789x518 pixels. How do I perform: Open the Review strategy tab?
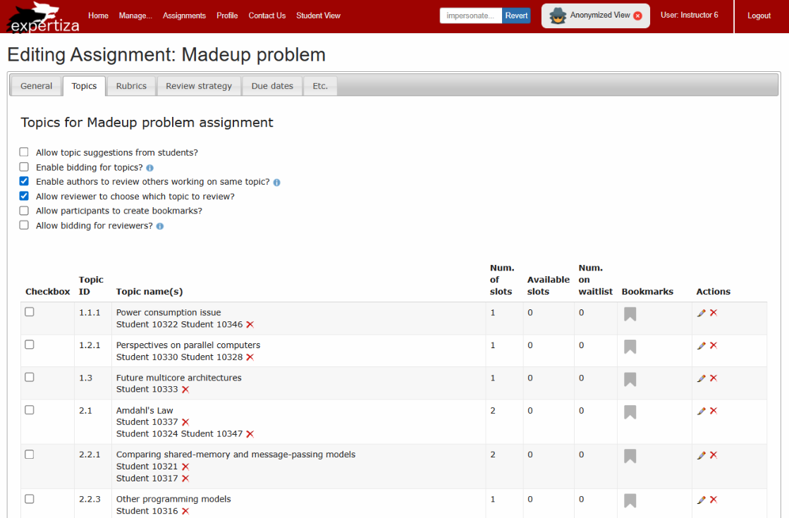[199, 86]
